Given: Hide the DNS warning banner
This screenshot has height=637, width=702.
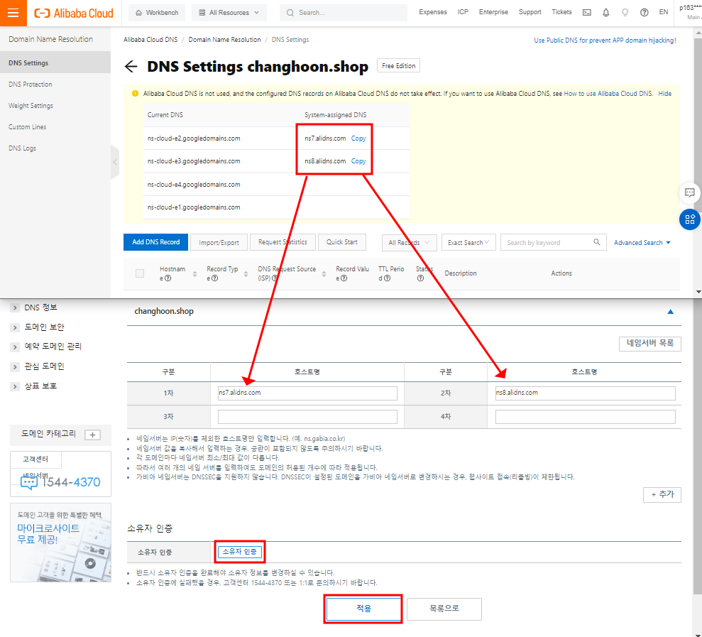Looking at the screenshot, I should (665, 94).
